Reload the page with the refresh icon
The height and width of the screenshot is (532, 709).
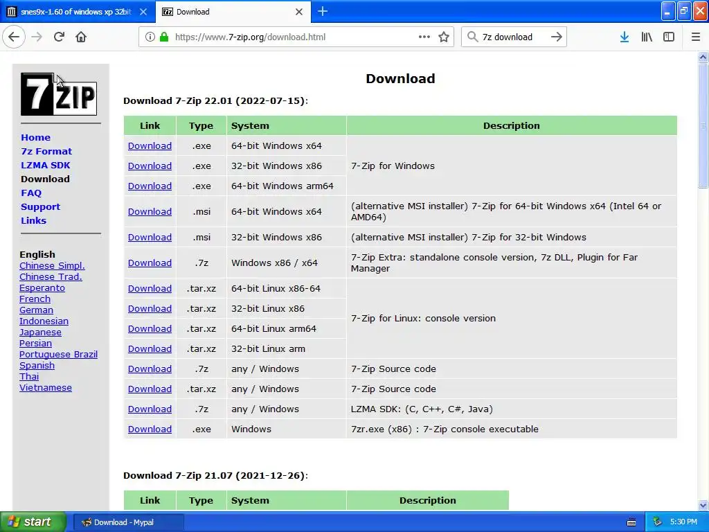click(60, 37)
